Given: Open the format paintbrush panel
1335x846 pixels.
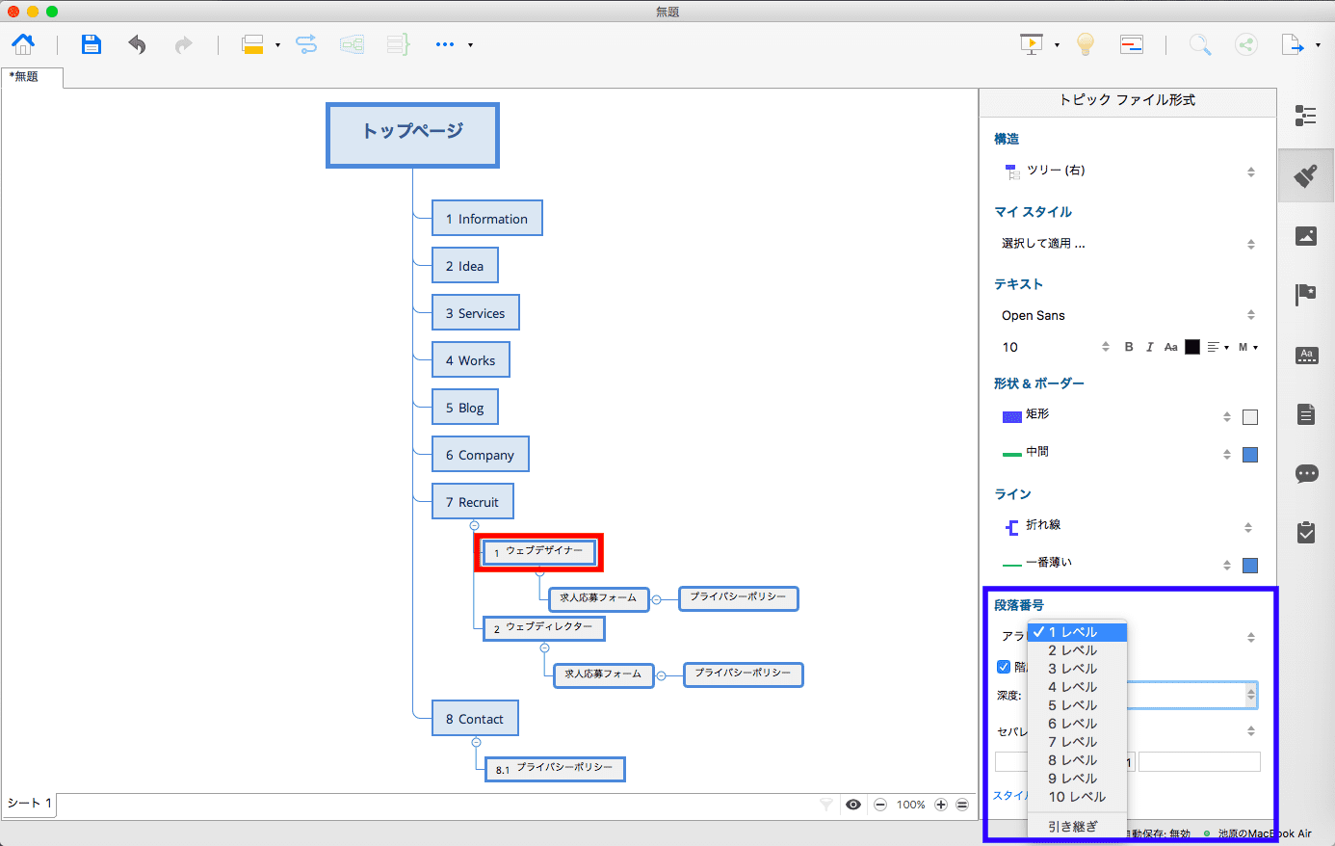Looking at the screenshot, I should click(x=1306, y=175).
